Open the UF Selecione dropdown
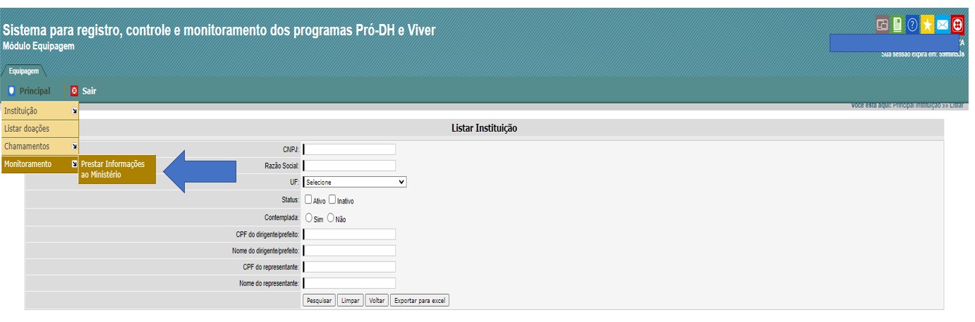 click(x=355, y=182)
